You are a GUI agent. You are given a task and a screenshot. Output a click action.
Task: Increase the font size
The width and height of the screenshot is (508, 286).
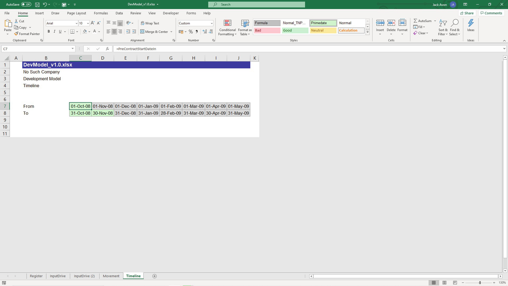93,23
